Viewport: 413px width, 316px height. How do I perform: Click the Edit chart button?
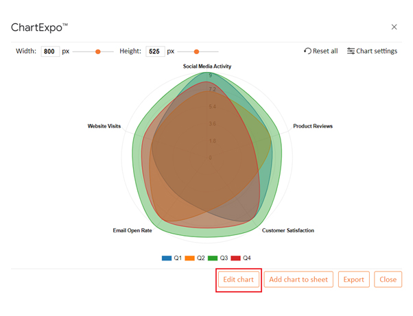coord(239,280)
